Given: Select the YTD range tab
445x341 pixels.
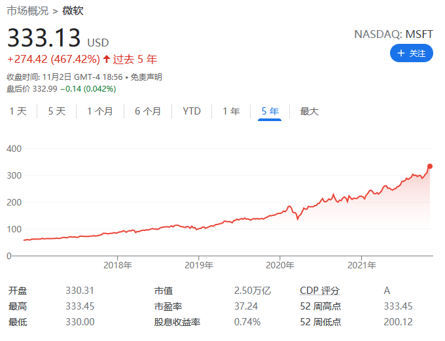Looking at the screenshot, I should (192, 111).
